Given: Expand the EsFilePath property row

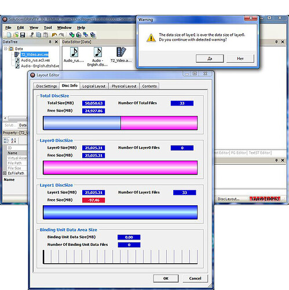Looking at the screenshot, I should click(5, 173).
